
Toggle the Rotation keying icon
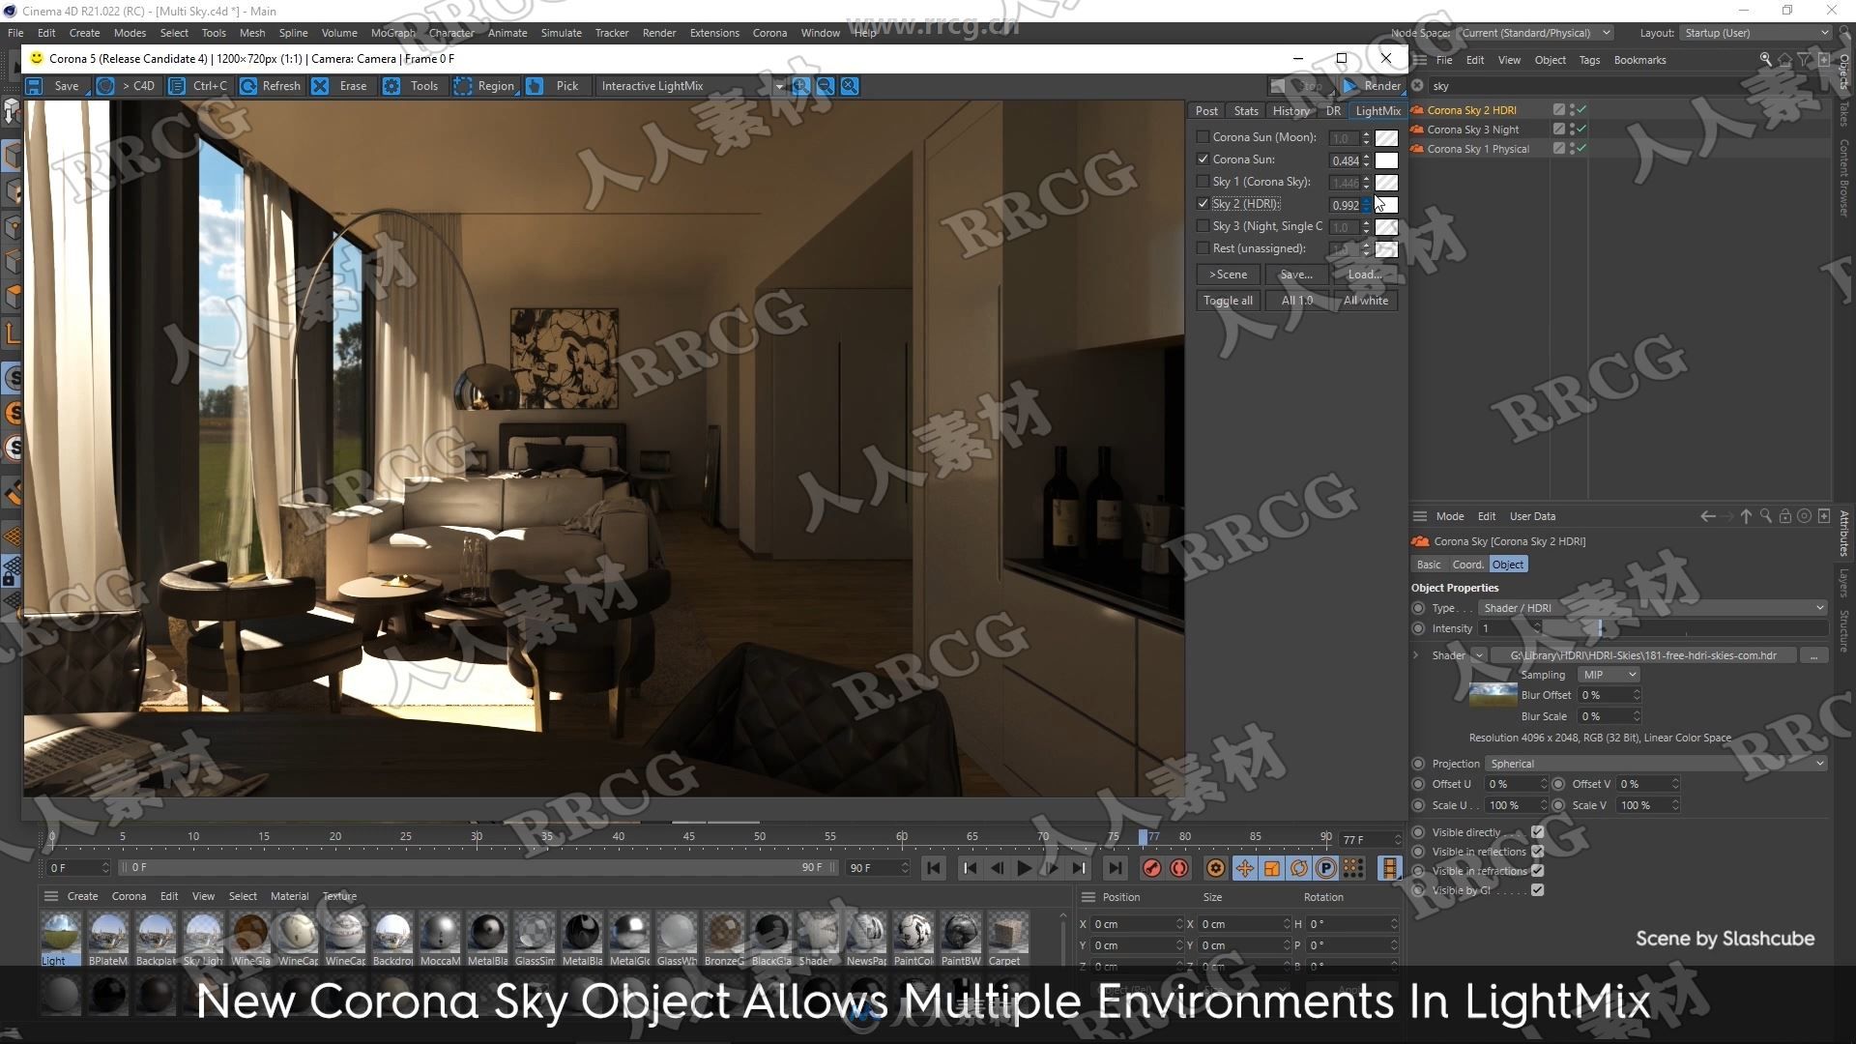pyautogui.click(x=1299, y=868)
